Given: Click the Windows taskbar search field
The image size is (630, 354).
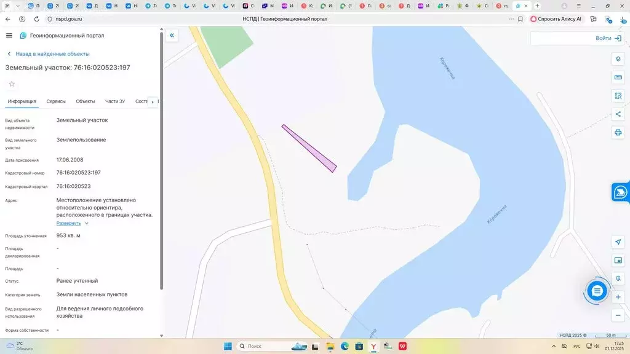Looking at the screenshot, I should 265,346.
